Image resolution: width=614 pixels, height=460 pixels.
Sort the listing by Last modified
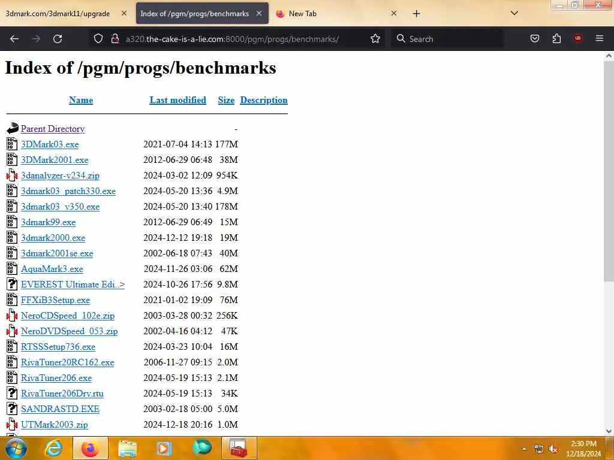point(177,100)
